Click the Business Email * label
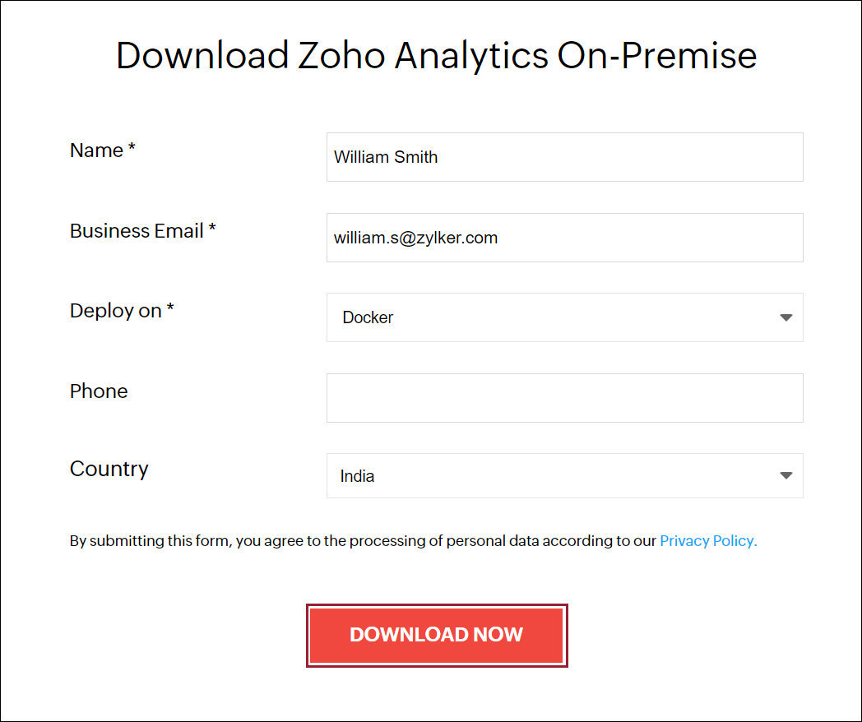Screen dimensions: 862x722 coord(142,231)
